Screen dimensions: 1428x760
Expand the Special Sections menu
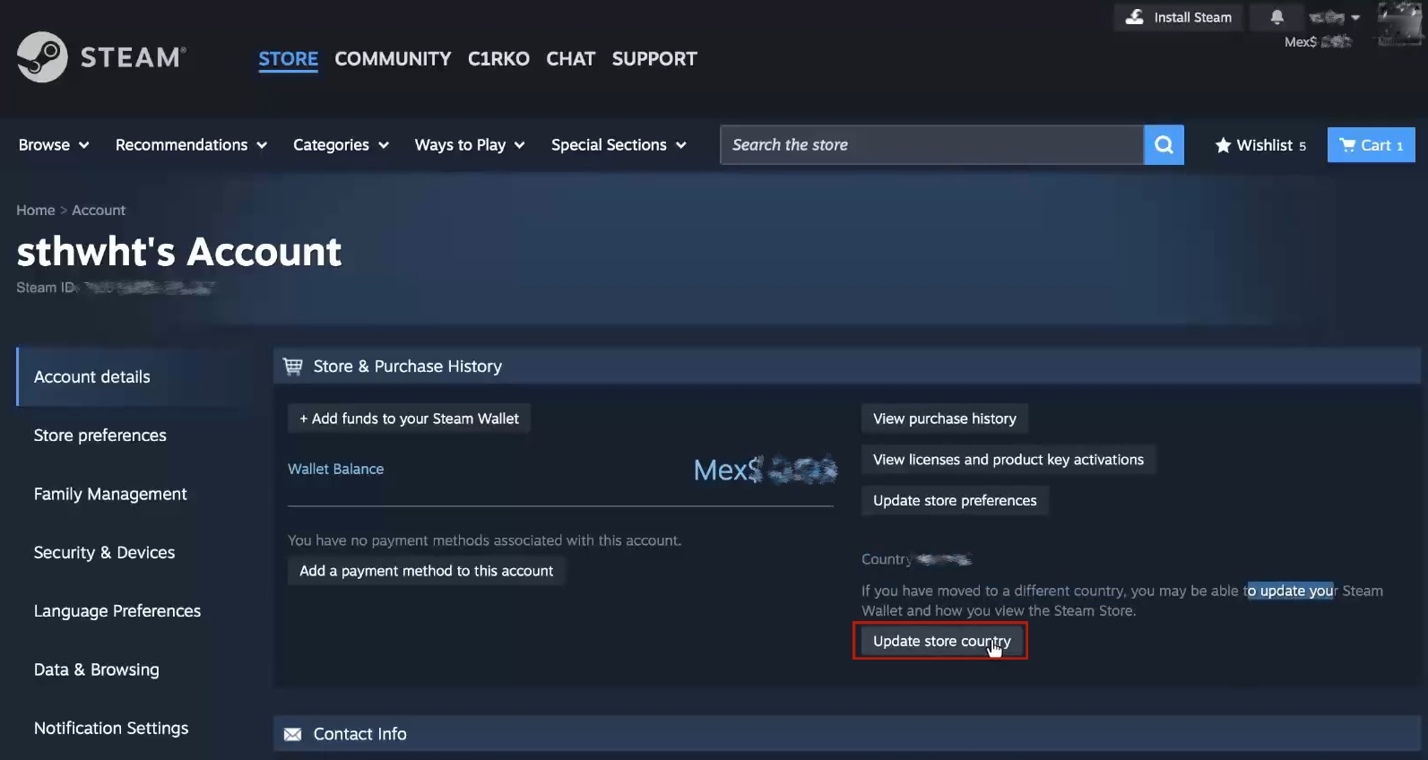click(x=619, y=145)
